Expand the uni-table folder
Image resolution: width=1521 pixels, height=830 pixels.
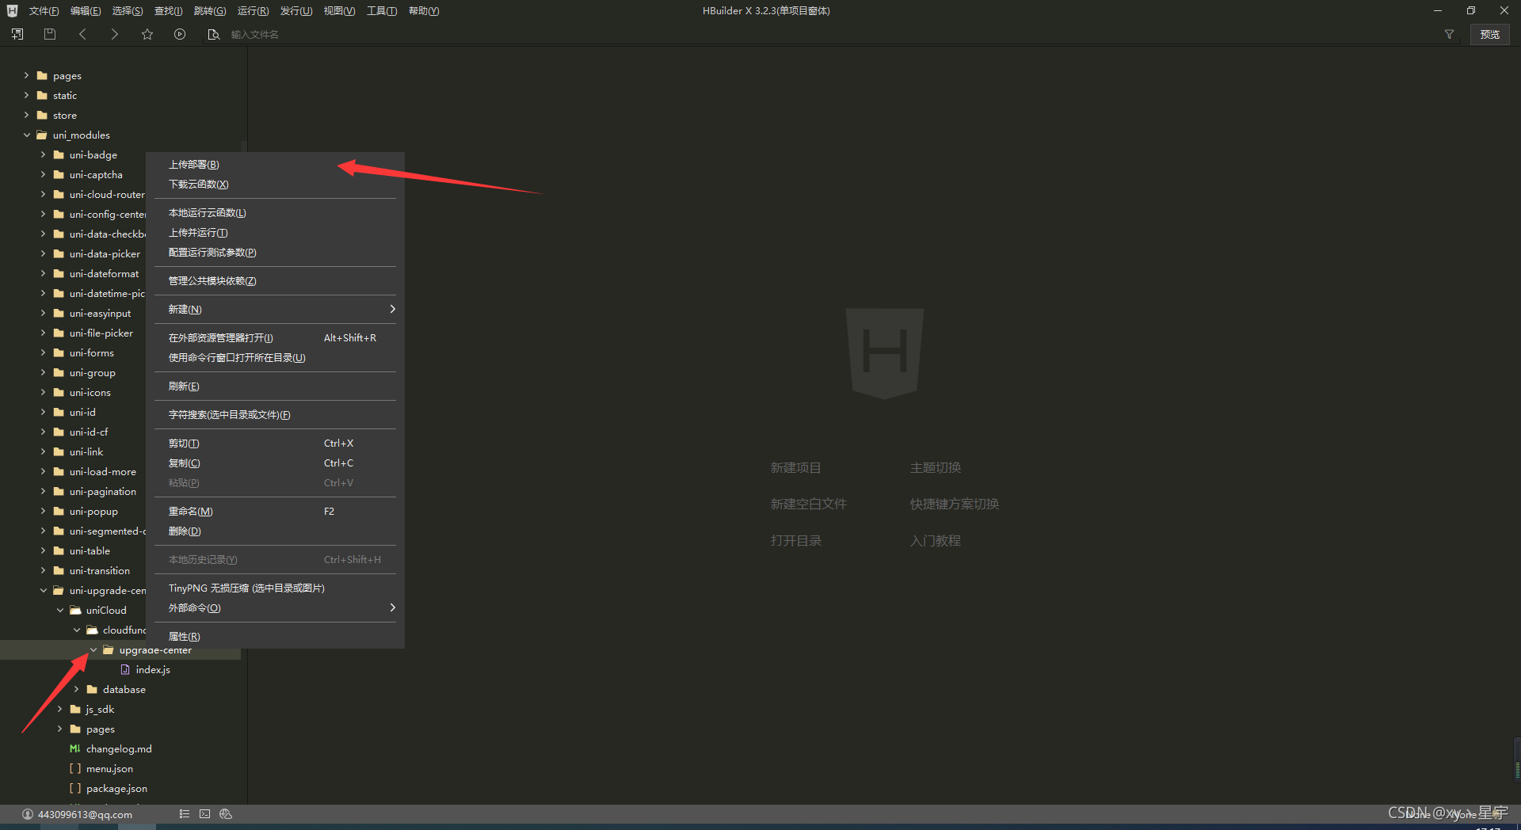point(43,550)
